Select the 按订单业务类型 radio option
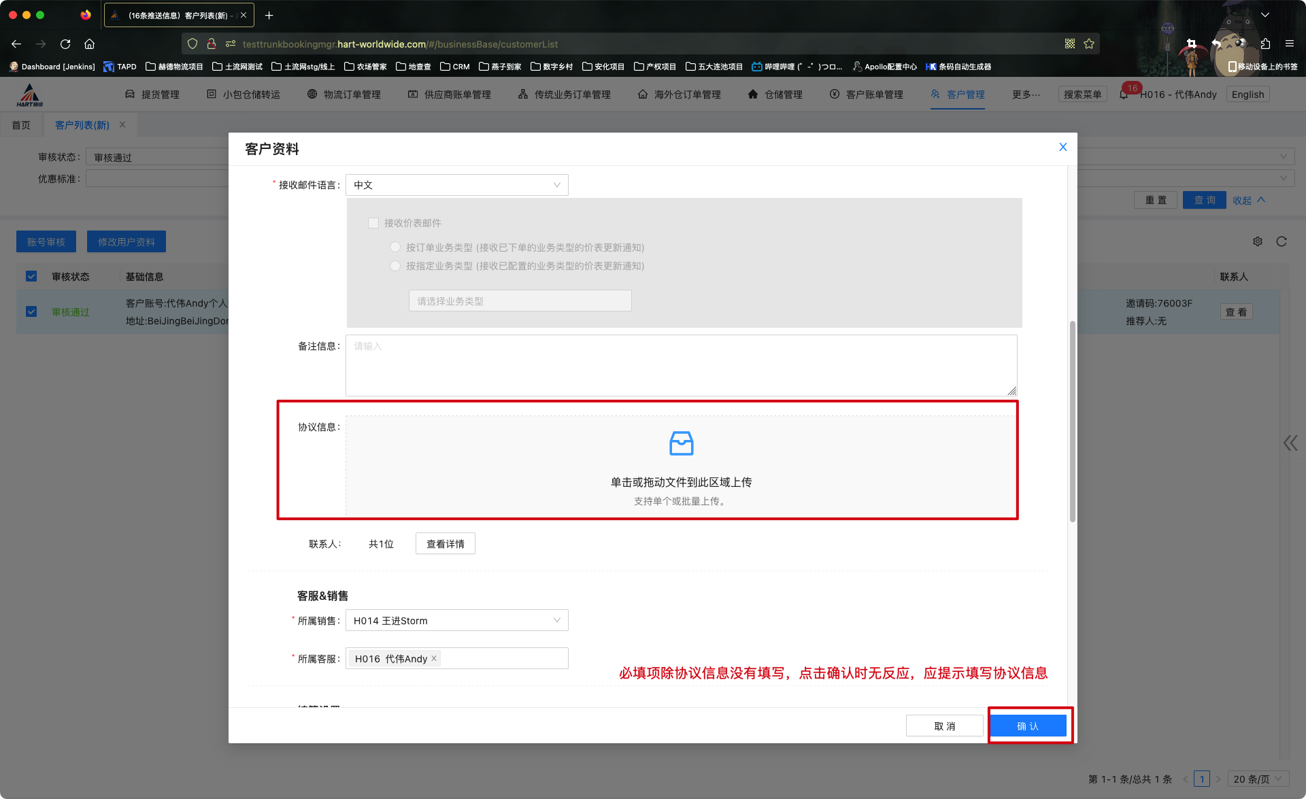 coord(395,247)
